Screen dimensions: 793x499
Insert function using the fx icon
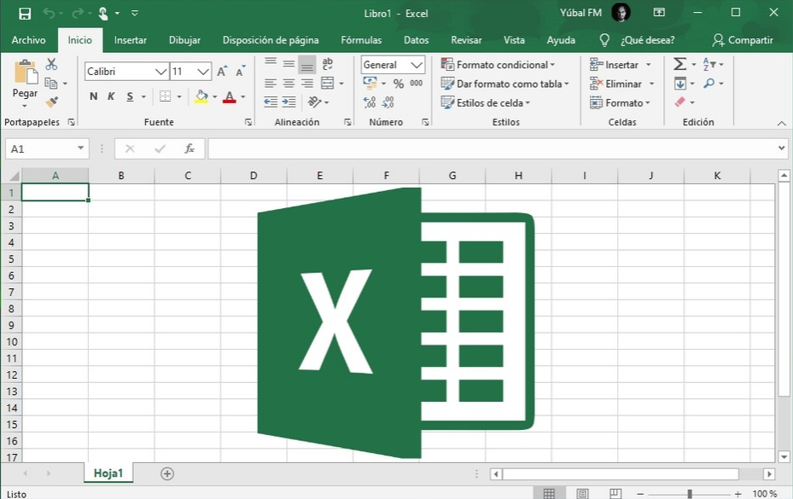click(190, 148)
